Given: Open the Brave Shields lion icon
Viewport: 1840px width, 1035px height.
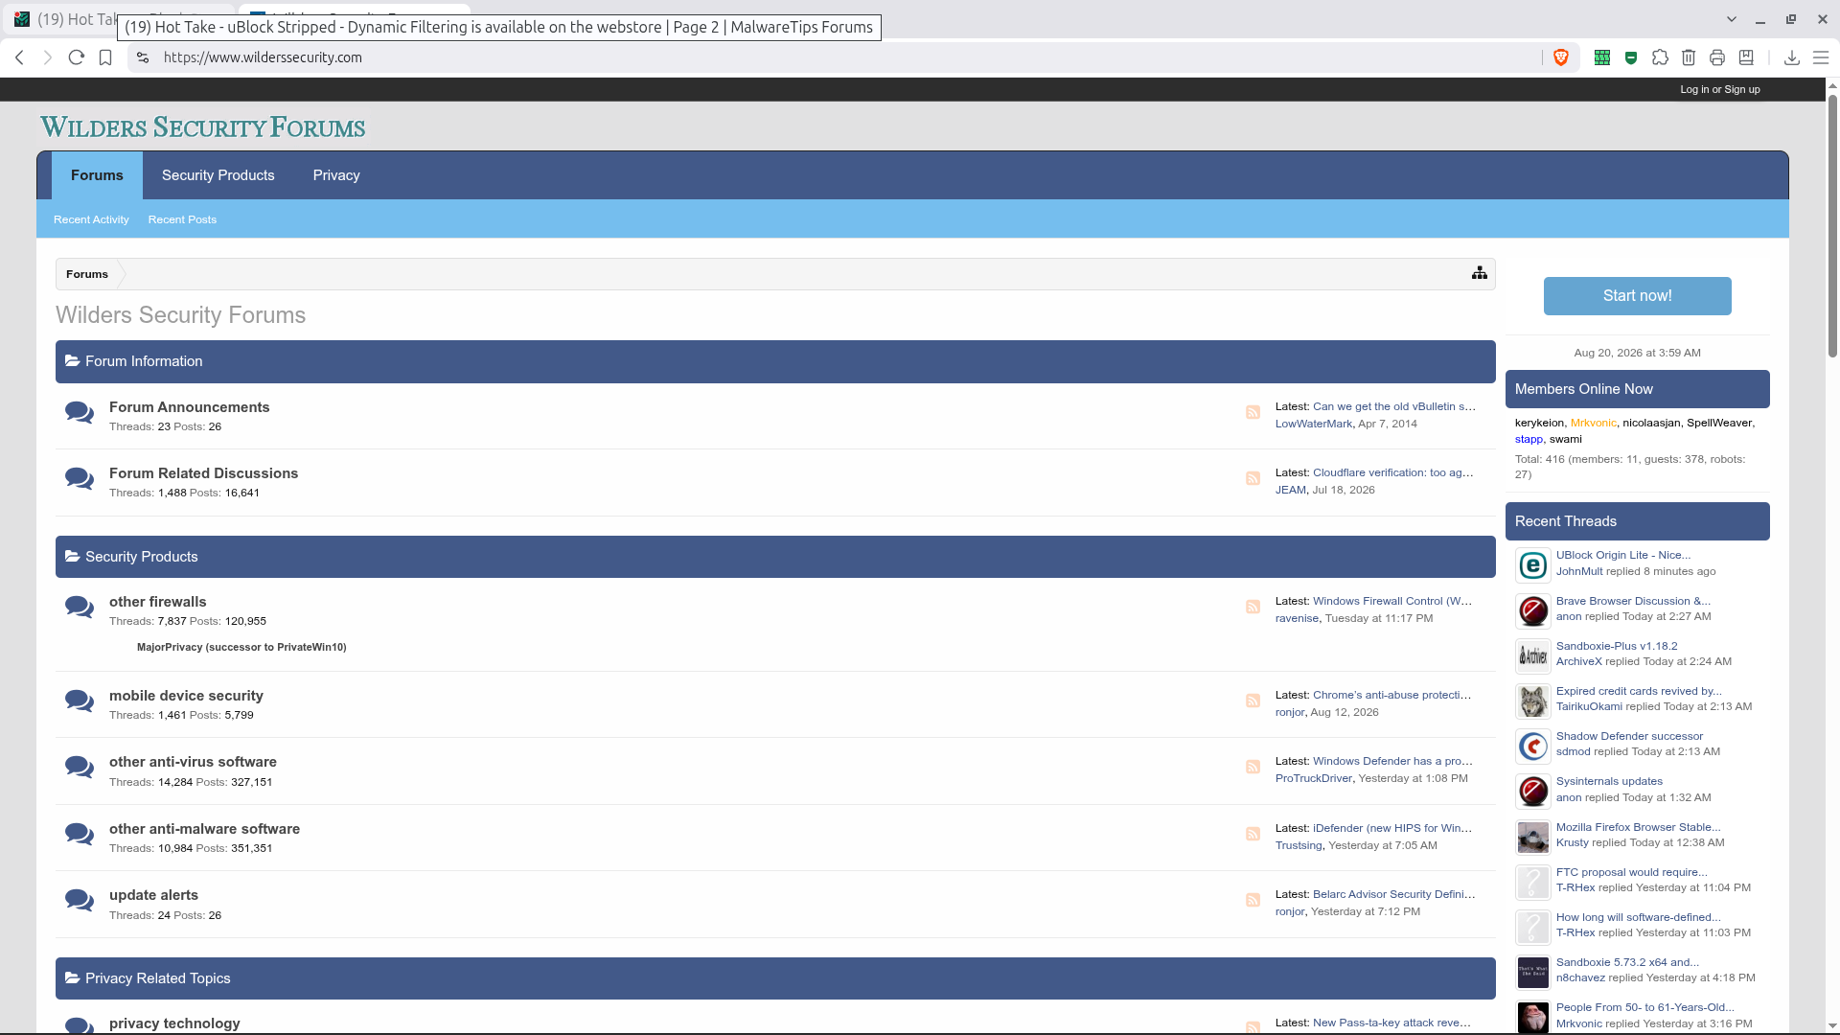Looking at the screenshot, I should coord(1561,57).
